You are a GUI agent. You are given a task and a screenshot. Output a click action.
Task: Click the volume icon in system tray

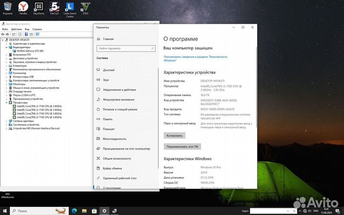[310, 211]
